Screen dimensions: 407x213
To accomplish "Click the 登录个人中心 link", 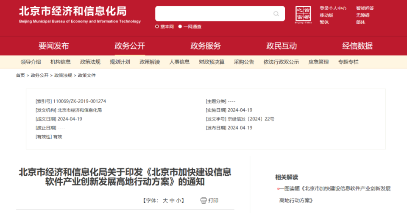I will tap(333, 8).
